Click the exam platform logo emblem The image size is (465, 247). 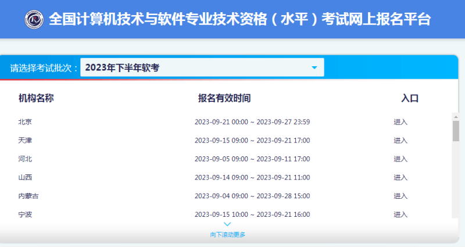(34, 20)
